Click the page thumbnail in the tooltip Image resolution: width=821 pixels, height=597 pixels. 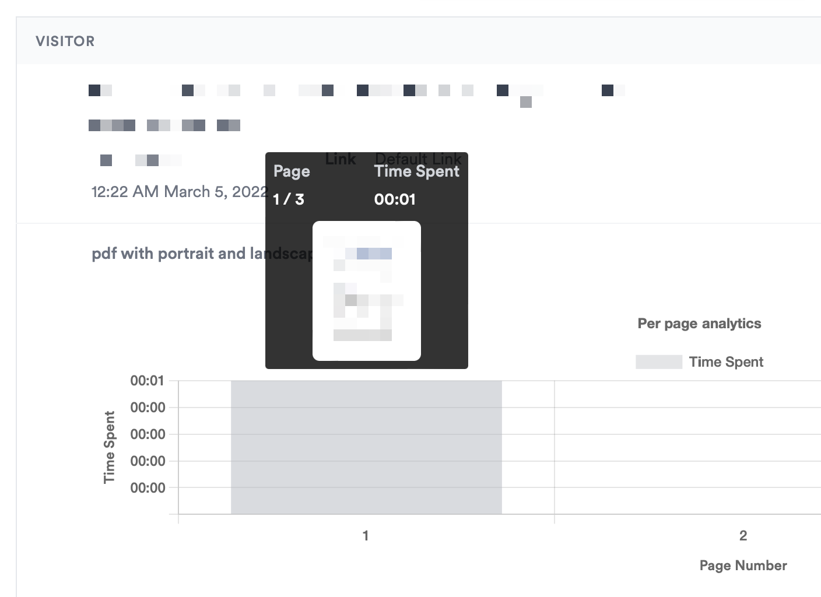point(366,290)
